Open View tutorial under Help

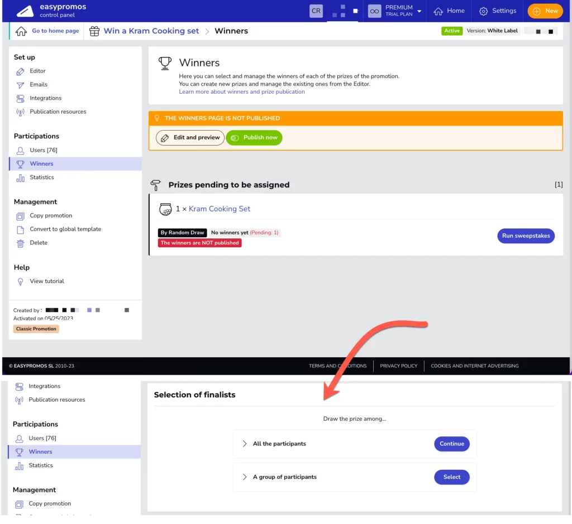point(47,281)
